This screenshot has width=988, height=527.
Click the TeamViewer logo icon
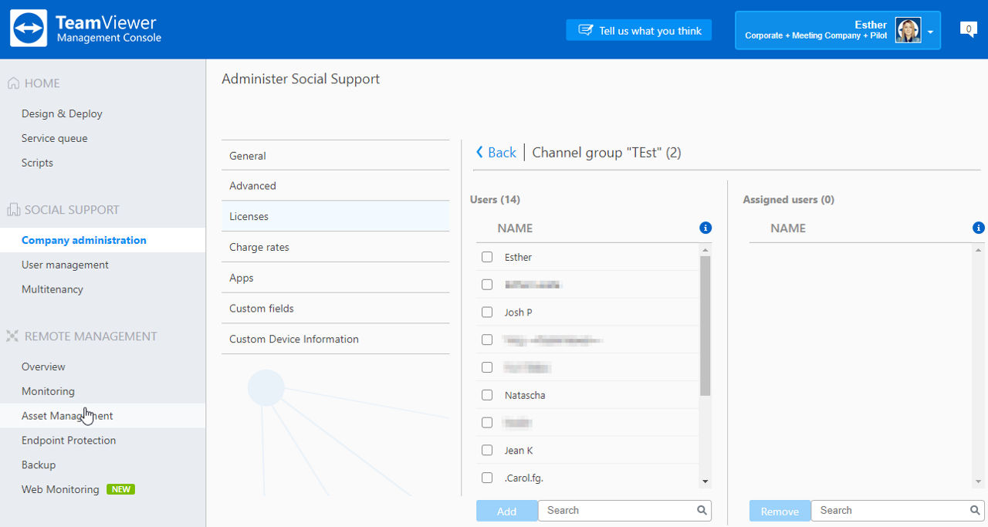[x=29, y=29]
